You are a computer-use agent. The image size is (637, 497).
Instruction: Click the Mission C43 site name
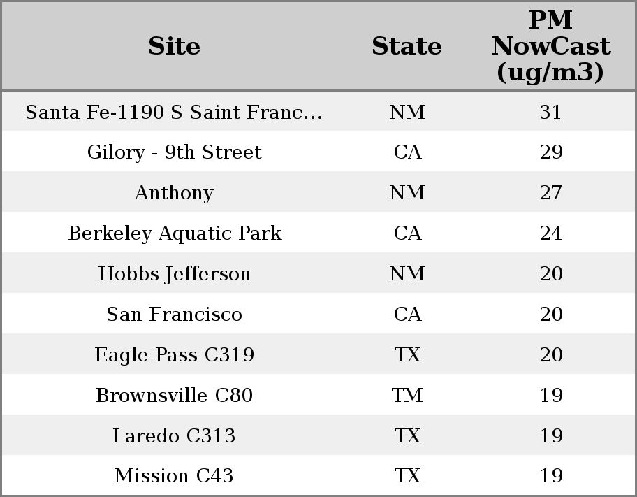tap(174, 476)
